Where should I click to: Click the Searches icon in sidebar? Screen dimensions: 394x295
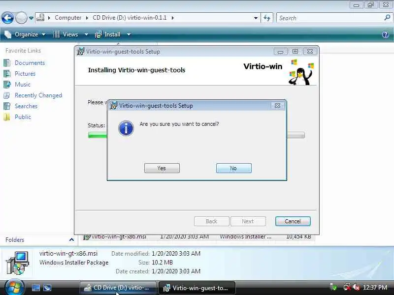pos(7,106)
